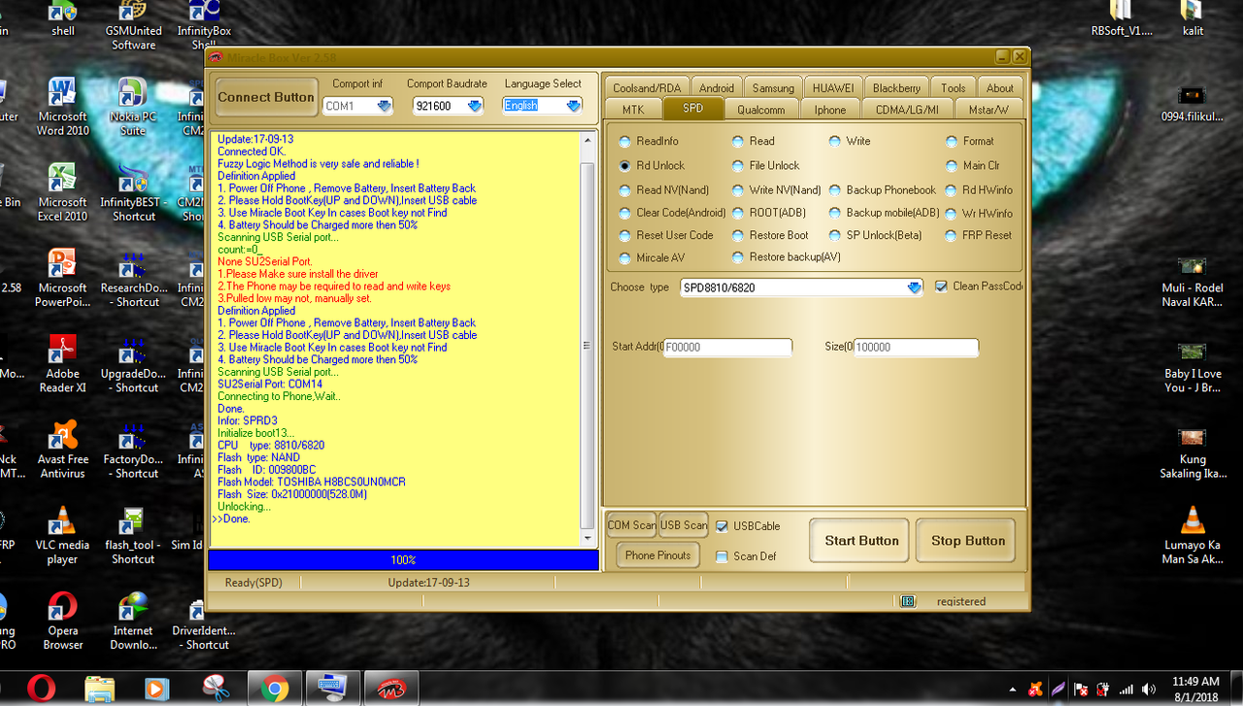Select FRP Reset radio option
The height and width of the screenshot is (706, 1243).
[x=979, y=235]
